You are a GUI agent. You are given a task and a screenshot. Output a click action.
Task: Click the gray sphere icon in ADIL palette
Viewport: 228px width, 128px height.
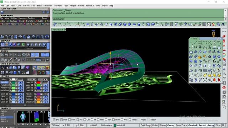pos(219,57)
